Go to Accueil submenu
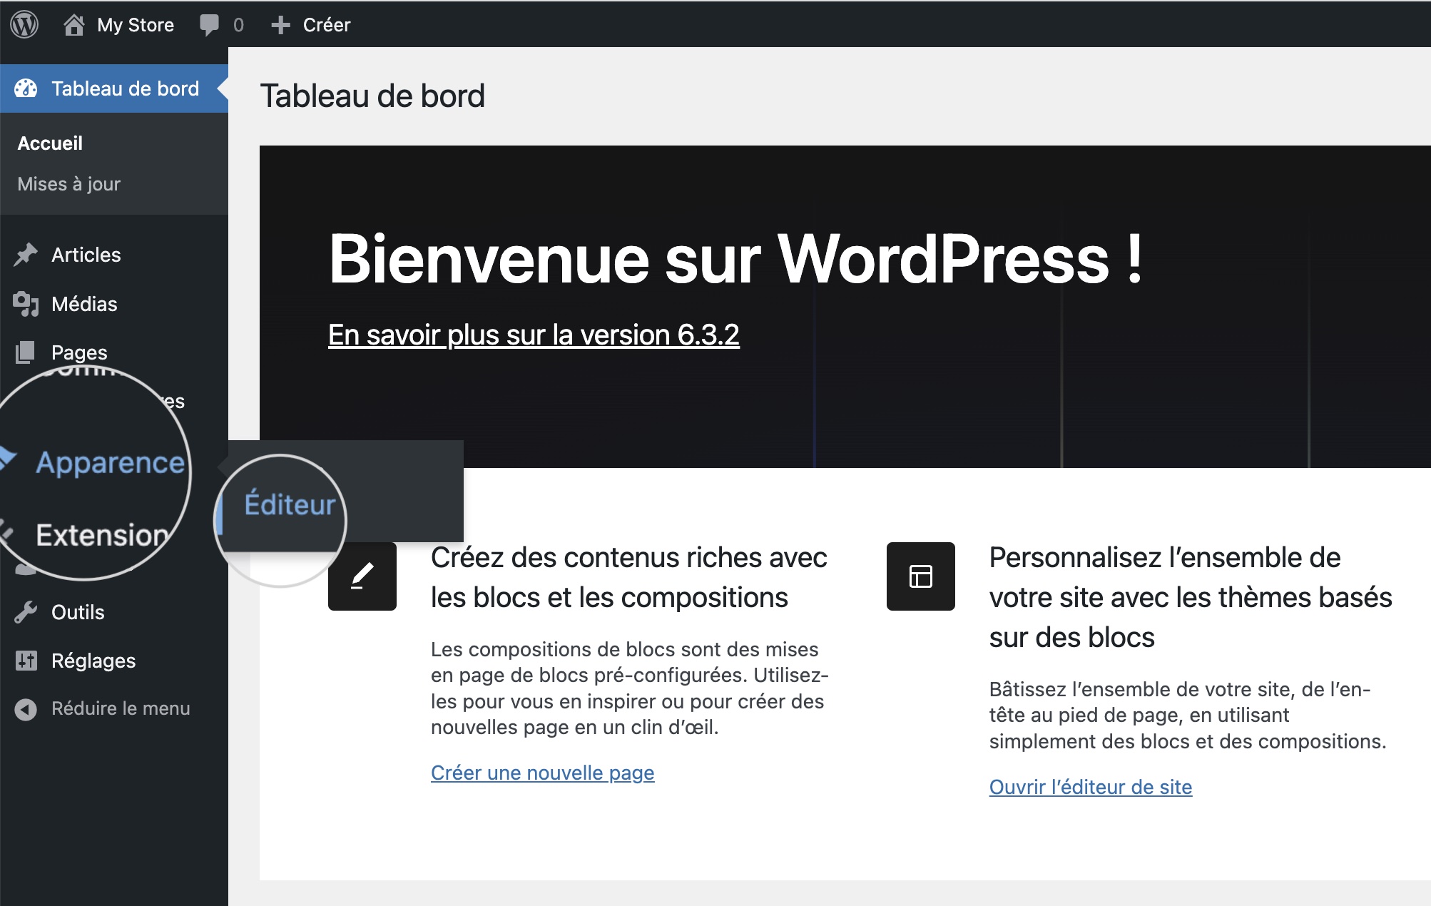1431x906 pixels. coord(50,143)
